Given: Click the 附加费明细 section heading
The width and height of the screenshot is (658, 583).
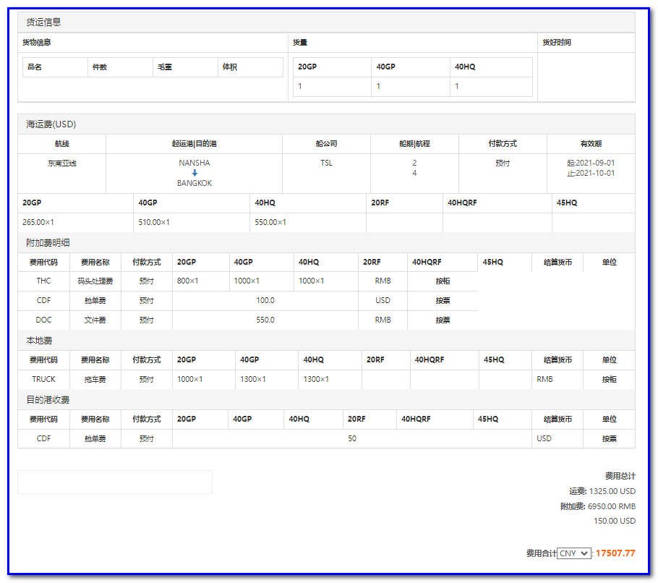Looking at the screenshot, I should click(48, 243).
